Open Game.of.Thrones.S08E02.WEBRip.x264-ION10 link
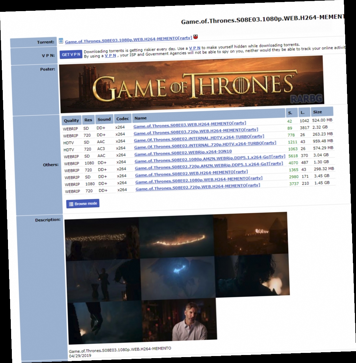356x363 pixels. coord(183,153)
